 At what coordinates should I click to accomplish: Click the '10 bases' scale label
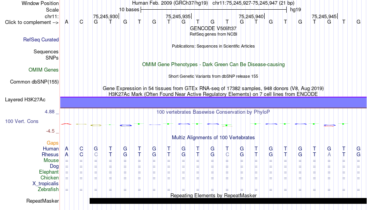(x=129, y=10)
